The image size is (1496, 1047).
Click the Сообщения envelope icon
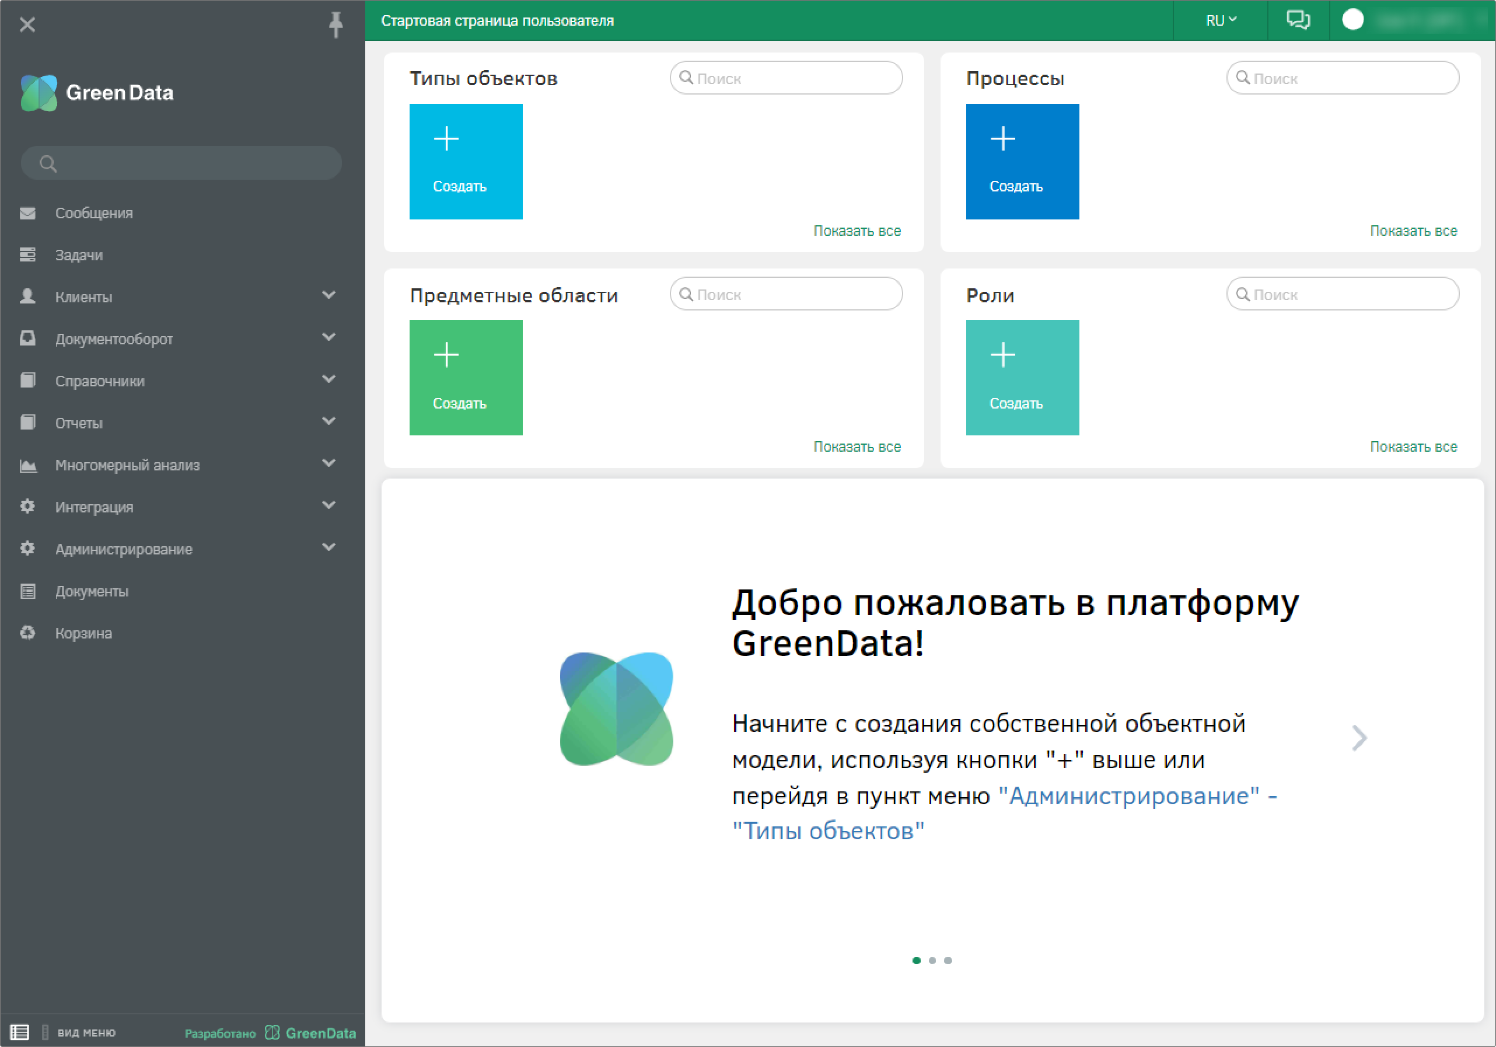pyautogui.click(x=27, y=213)
